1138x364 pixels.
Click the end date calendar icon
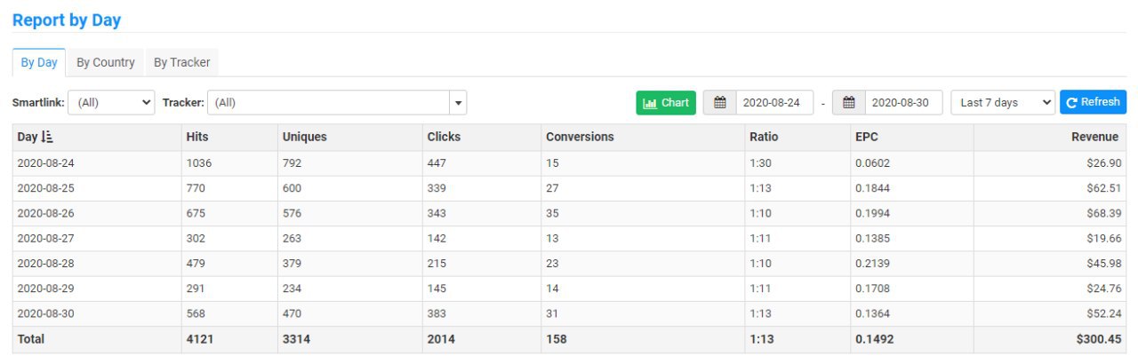pos(849,103)
